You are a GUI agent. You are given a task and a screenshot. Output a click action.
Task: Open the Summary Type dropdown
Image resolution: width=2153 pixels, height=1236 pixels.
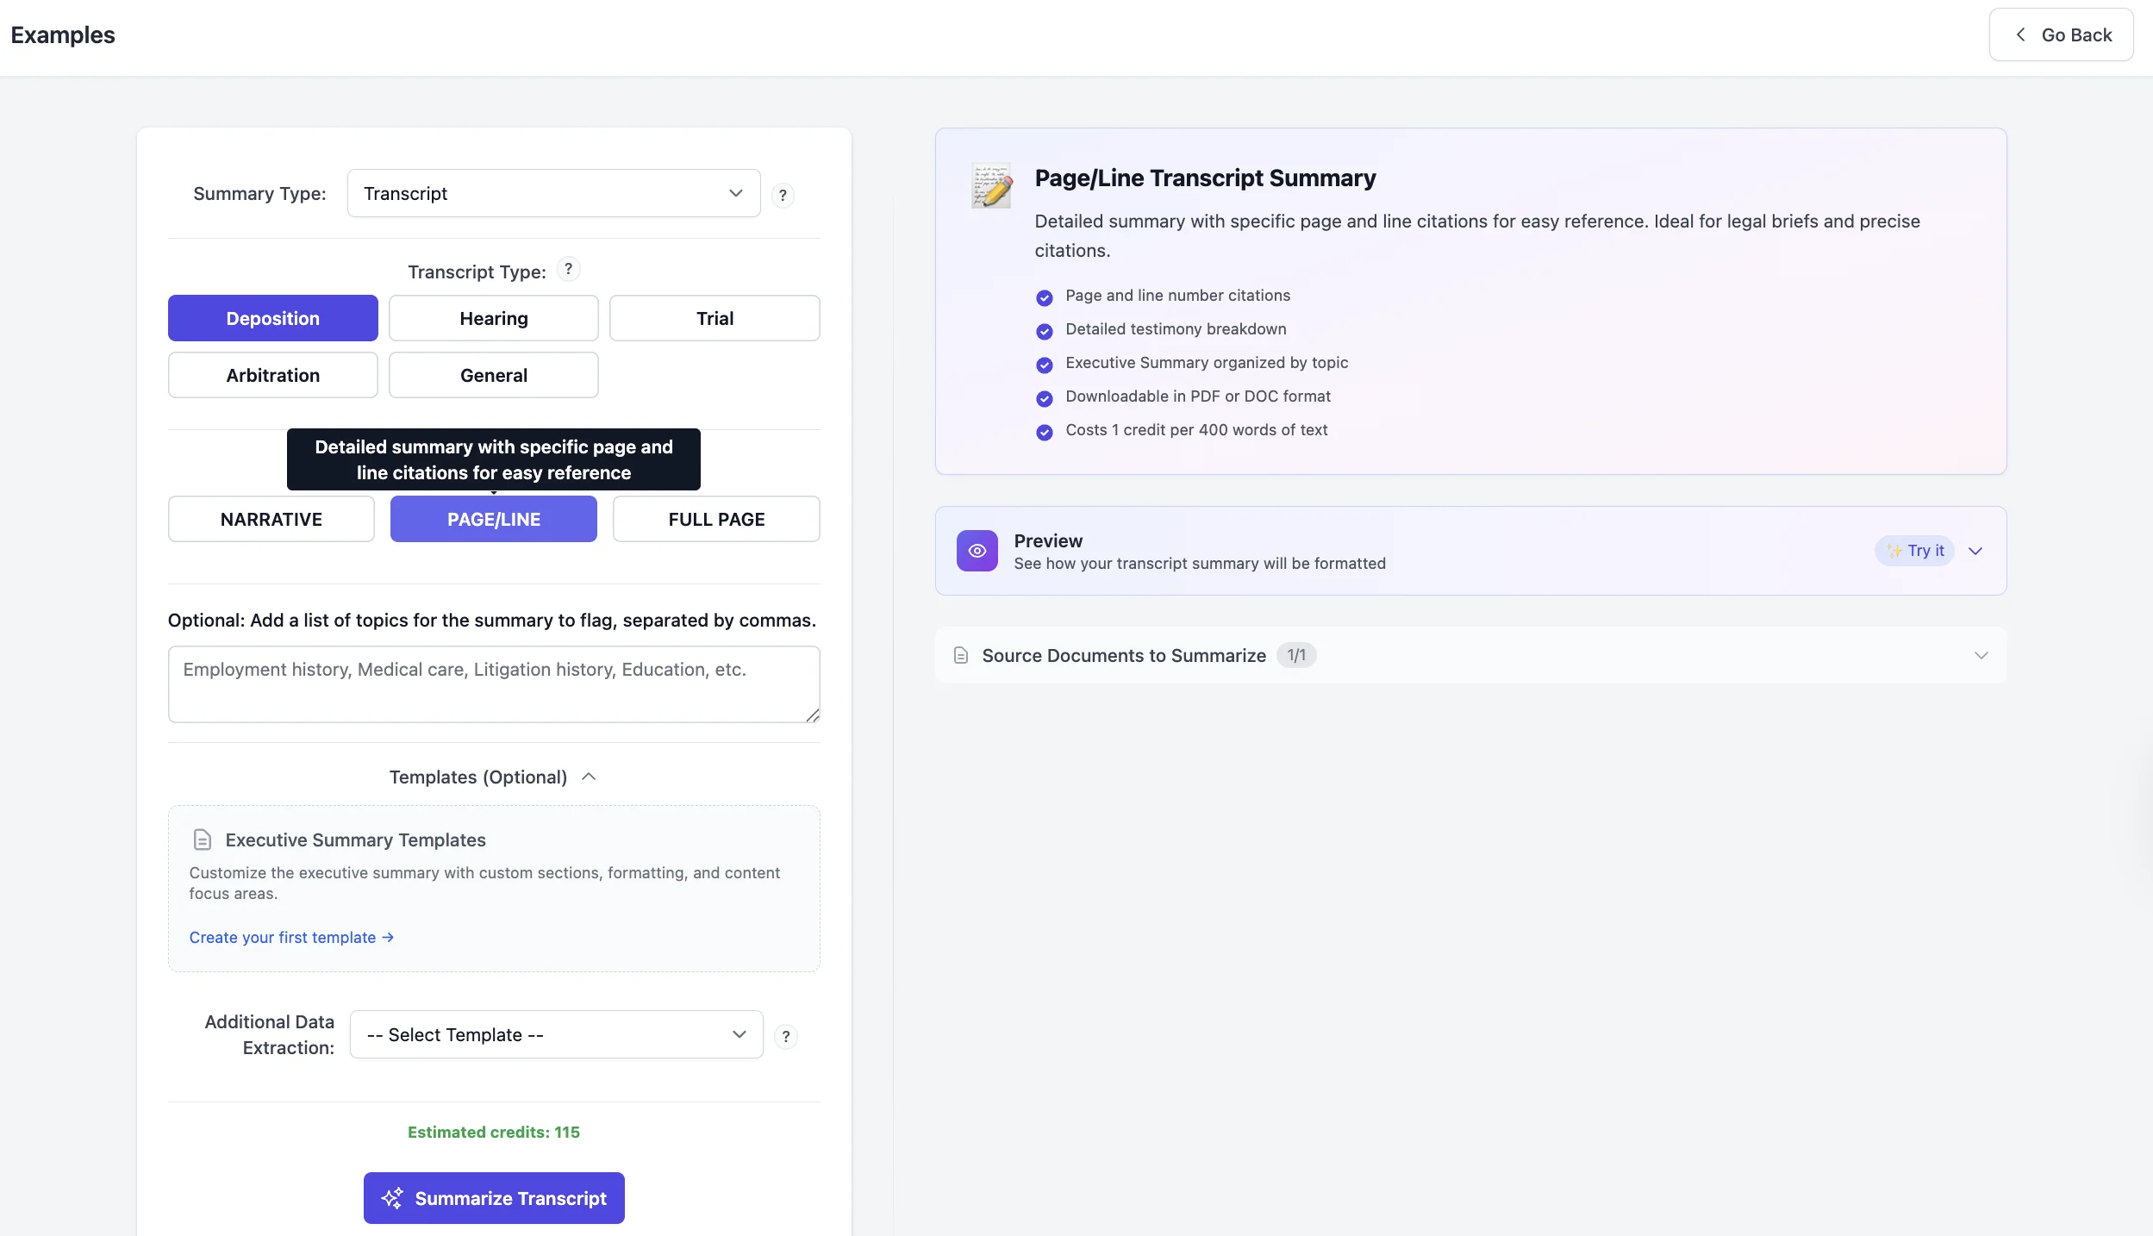[553, 193]
